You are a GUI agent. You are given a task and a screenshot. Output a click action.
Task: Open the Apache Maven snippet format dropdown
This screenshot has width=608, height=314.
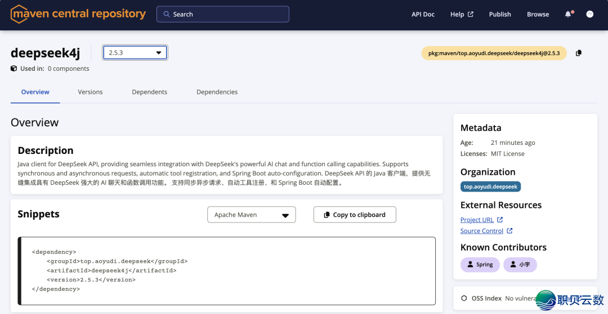click(252, 215)
